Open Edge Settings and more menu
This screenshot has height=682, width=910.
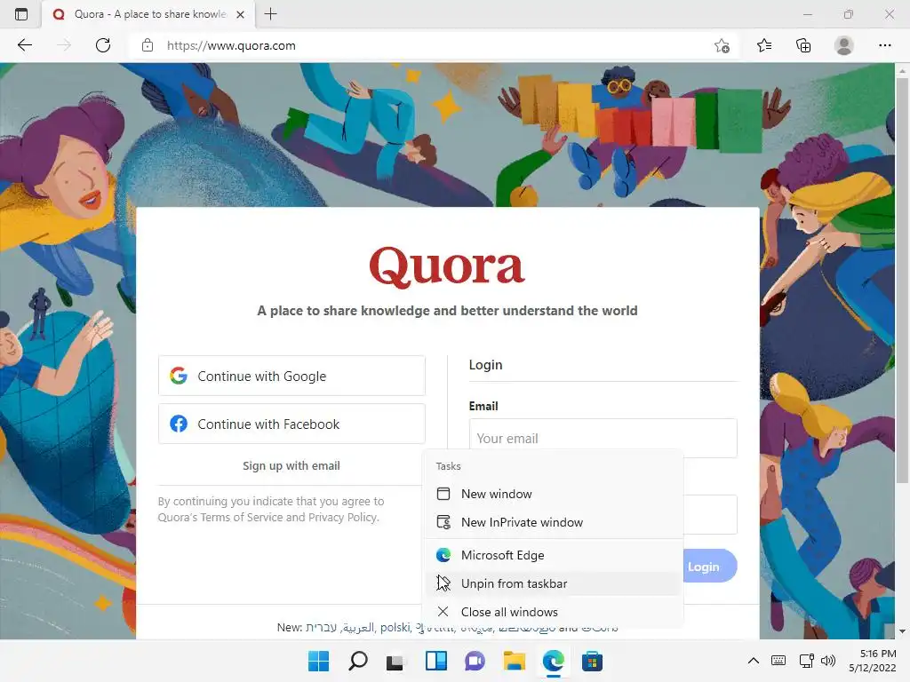tap(884, 45)
